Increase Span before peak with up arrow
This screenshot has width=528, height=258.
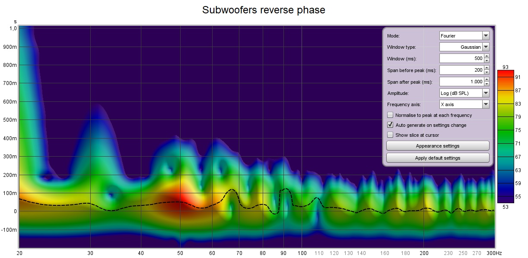(487, 68)
